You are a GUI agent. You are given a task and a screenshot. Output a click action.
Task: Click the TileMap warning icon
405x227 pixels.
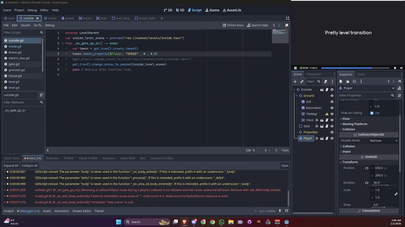point(327,114)
